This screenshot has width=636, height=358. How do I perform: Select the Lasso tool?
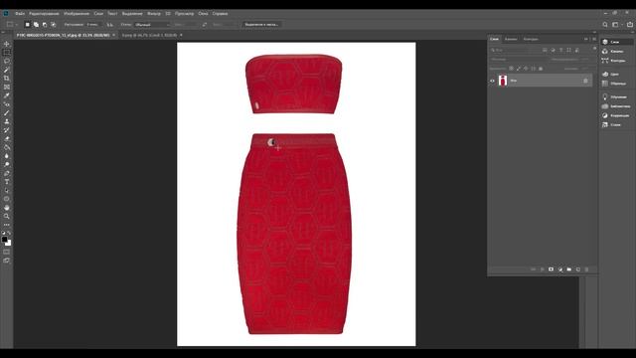(x=7, y=61)
